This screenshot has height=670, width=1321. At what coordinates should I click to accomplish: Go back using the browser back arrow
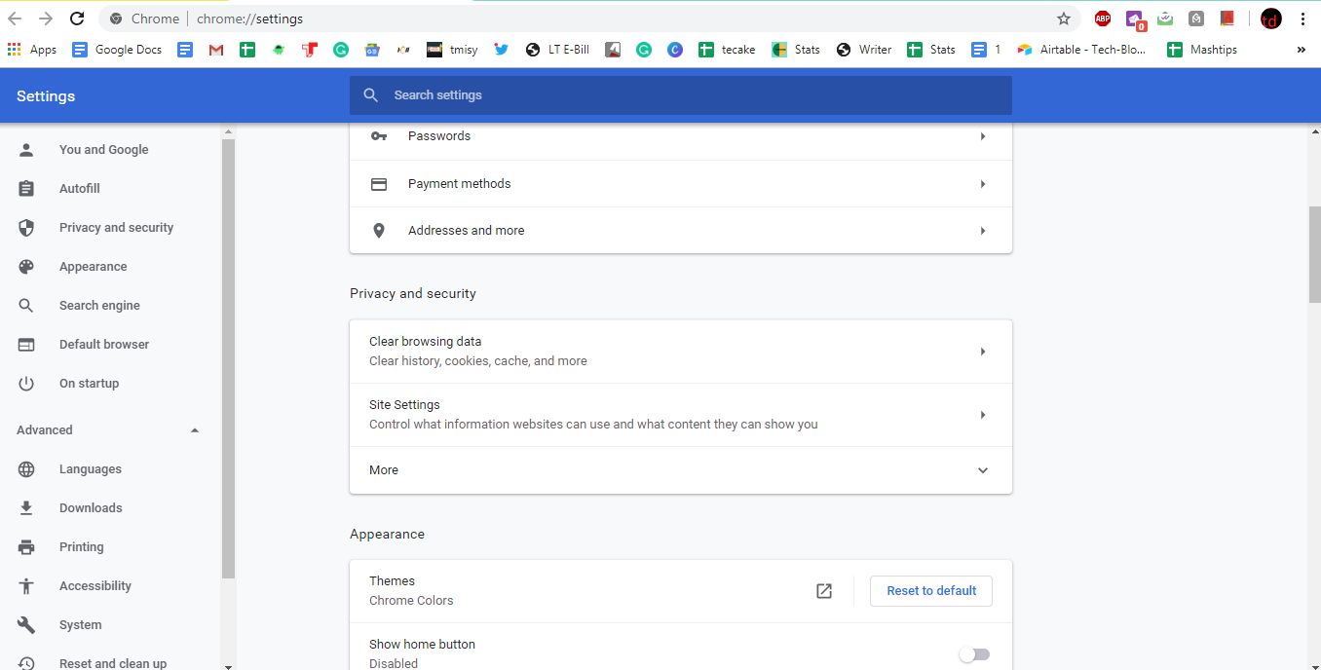(15, 19)
